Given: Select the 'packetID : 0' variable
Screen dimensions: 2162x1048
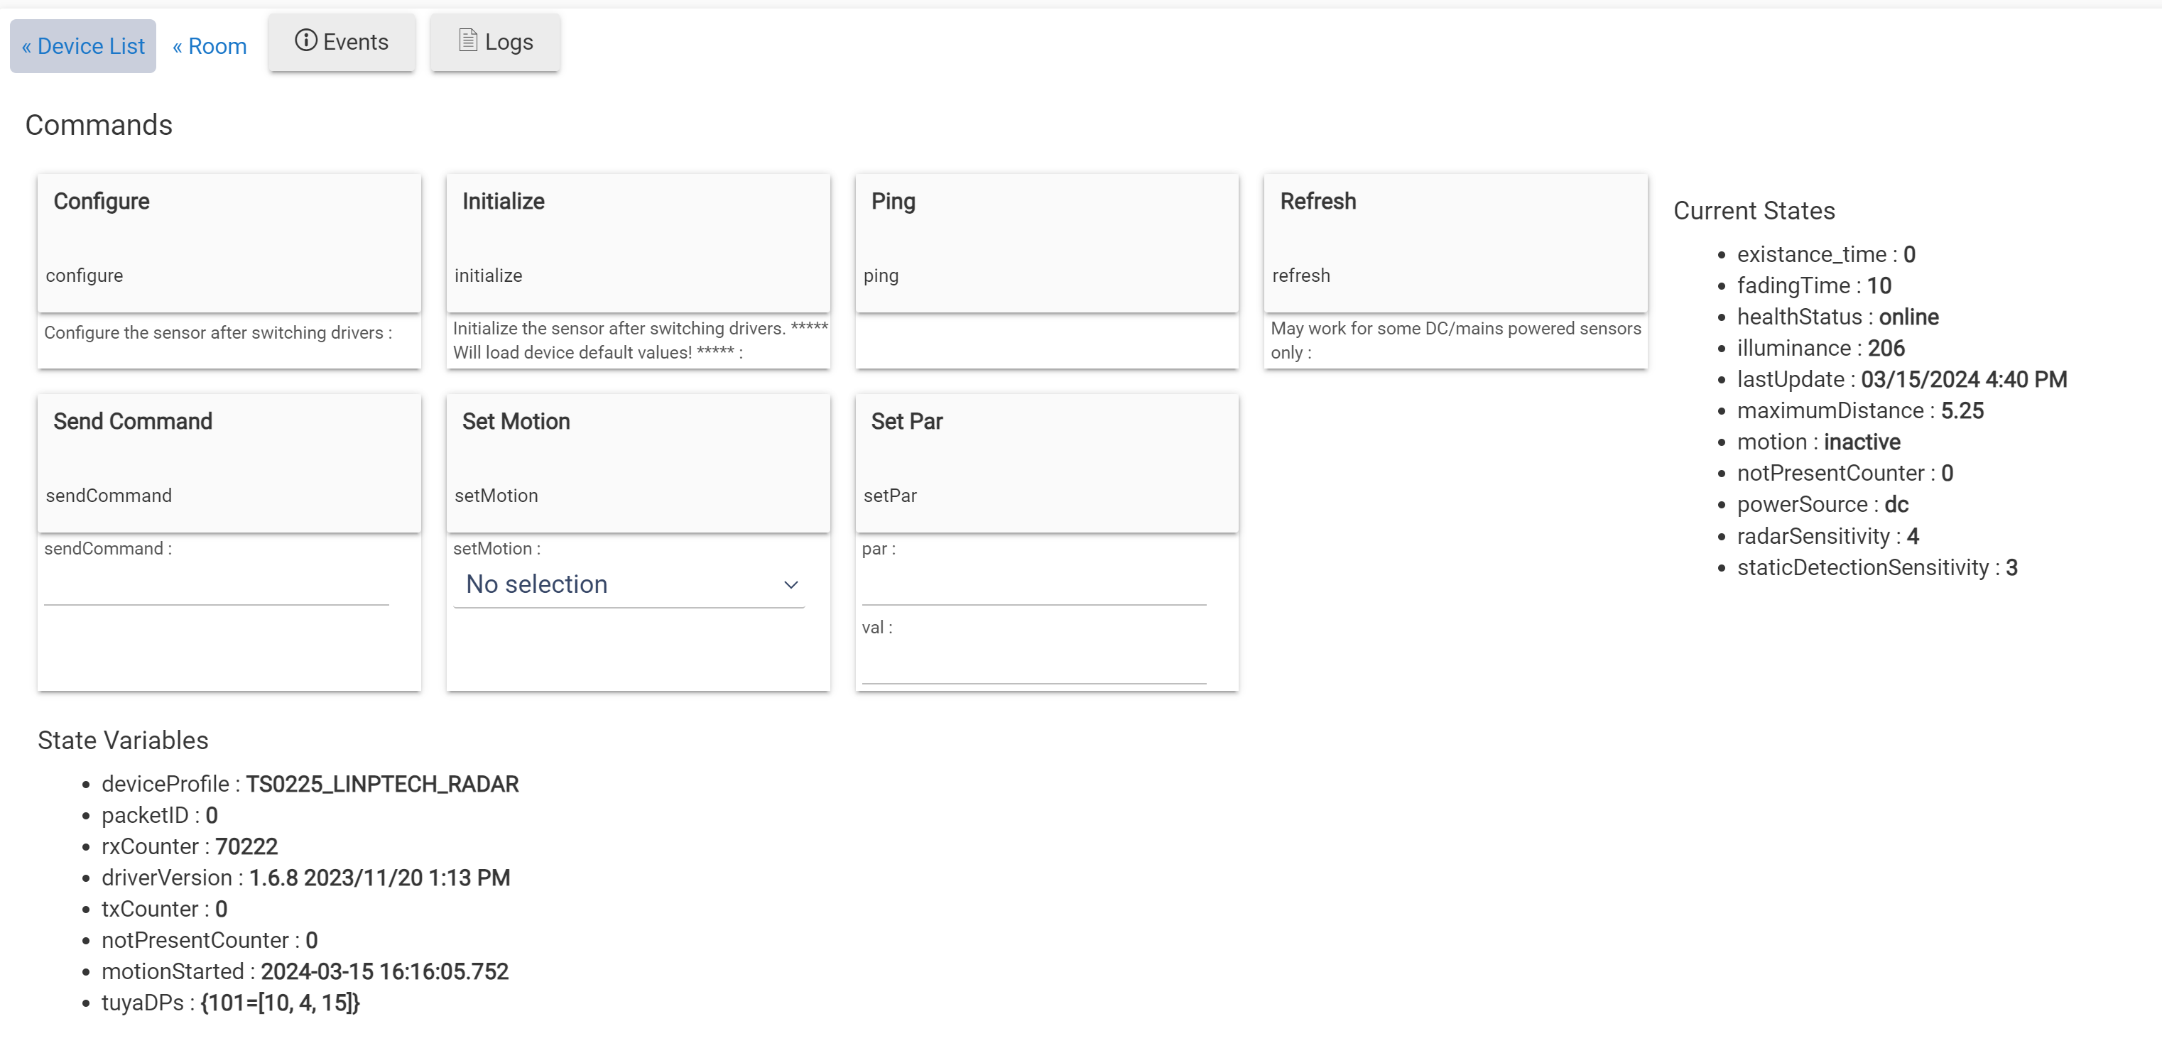Looking at the screenshot, I should tap(160, 814).
